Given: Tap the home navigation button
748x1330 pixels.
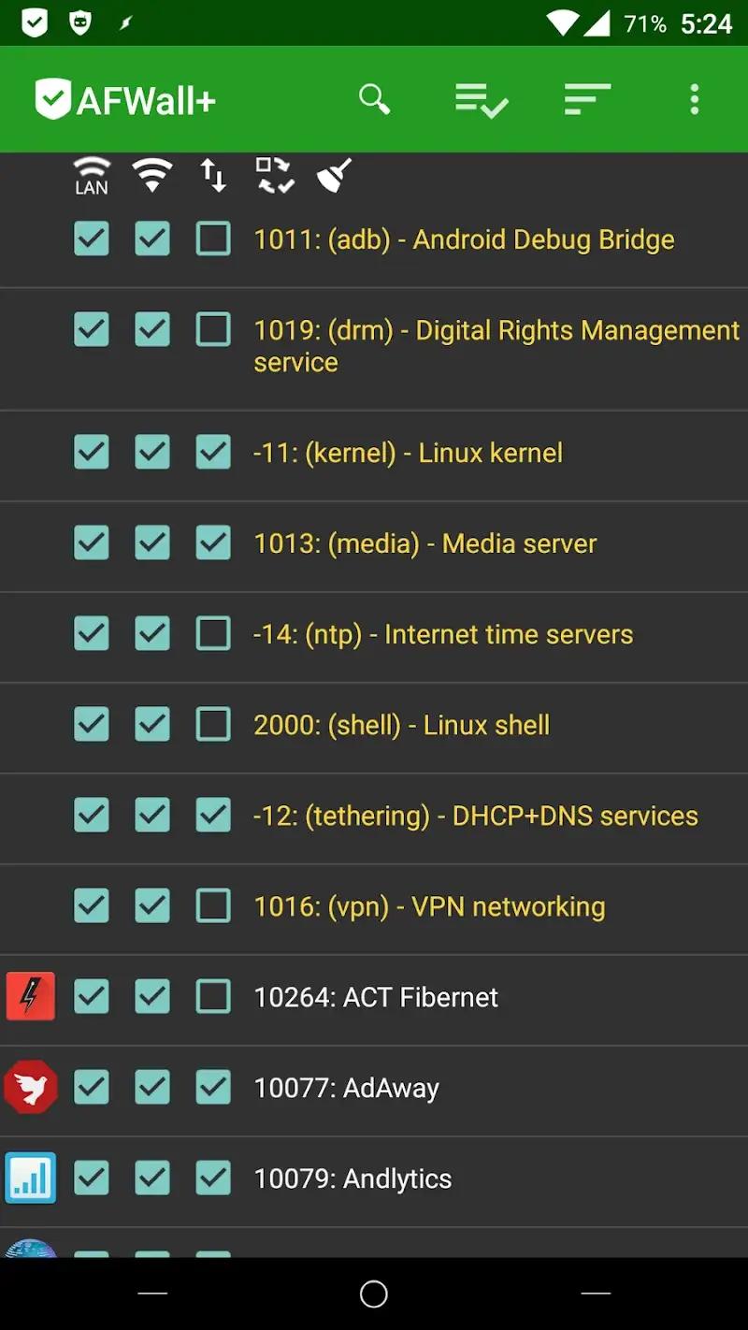Looking at the screenshot, I should [x=373, y=1293].
